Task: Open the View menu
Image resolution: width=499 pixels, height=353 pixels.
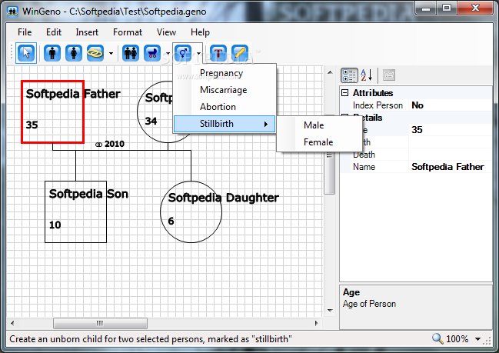Action: (166, 32)
